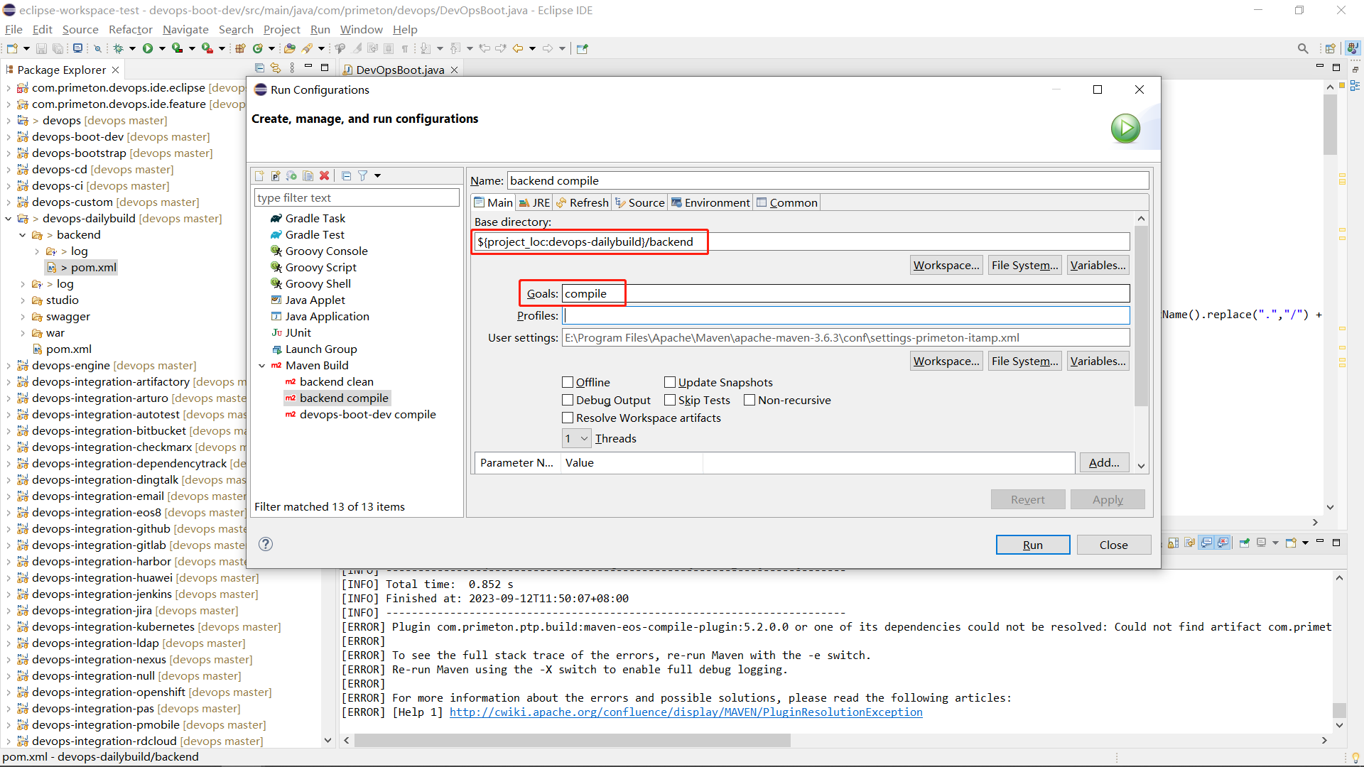
Task: Click the delete launch configuration red X
Action: [325, 175]
